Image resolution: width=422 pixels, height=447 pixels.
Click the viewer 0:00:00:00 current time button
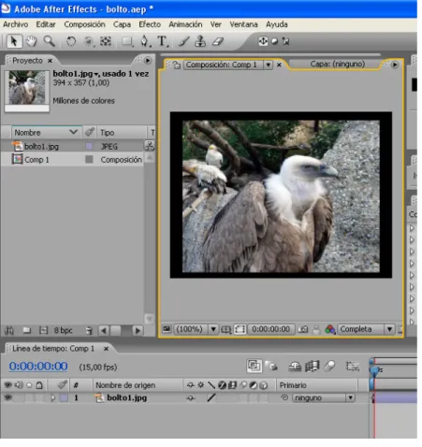(270, 329)
